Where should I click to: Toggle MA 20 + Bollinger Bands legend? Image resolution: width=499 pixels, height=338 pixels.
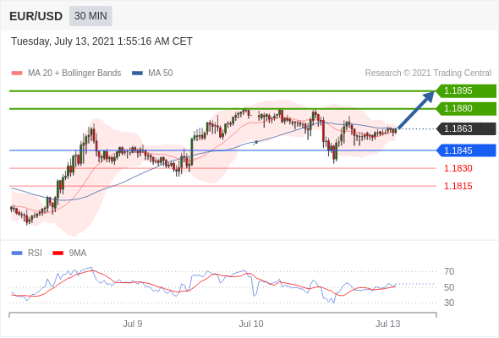tap(66, 74)
